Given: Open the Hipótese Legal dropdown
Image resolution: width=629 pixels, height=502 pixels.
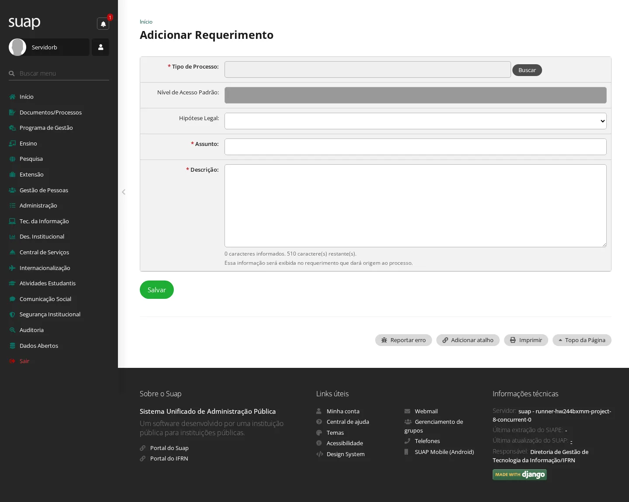Looking at the screenshot, I should tap(415, 121).
